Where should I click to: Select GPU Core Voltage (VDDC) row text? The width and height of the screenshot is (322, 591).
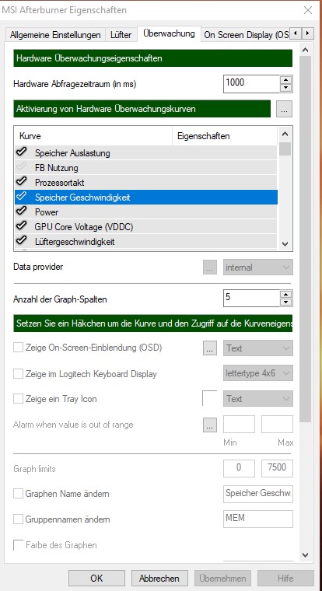point(84,227)
